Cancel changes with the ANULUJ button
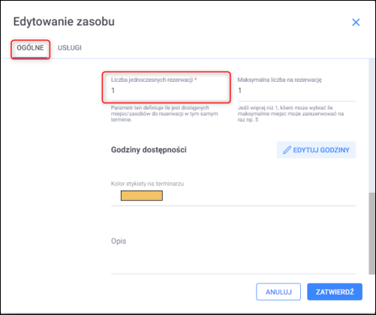Screen dimensions: 376x315 278,292
